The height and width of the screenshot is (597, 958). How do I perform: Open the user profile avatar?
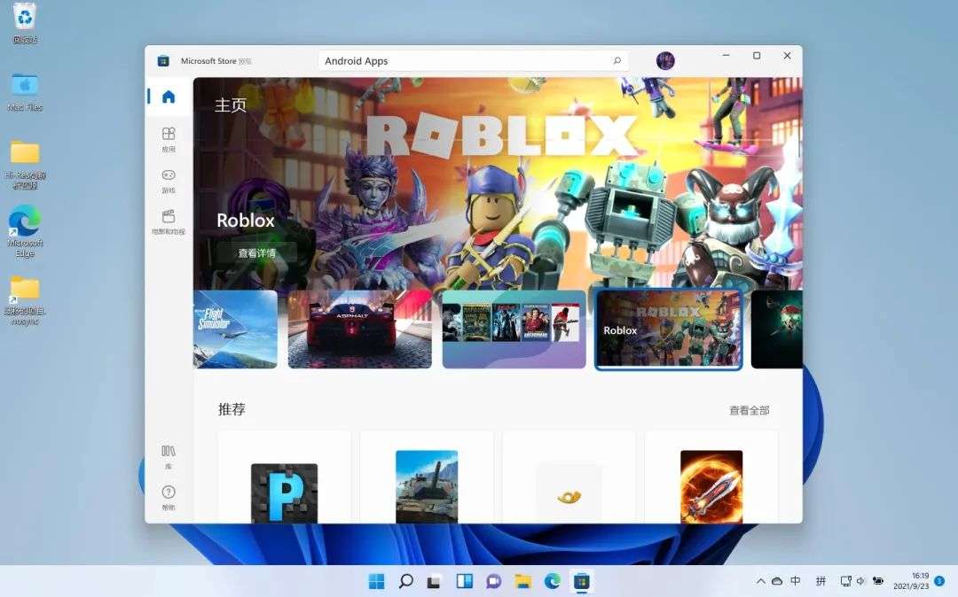click(x=665, y=60)
